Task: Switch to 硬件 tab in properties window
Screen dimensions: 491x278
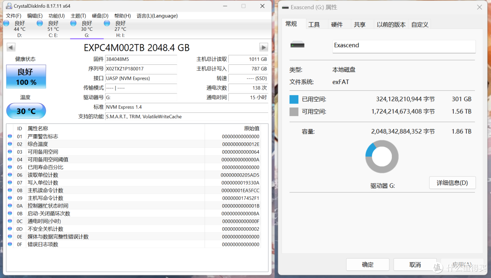Action: click(x=337, y=24)
